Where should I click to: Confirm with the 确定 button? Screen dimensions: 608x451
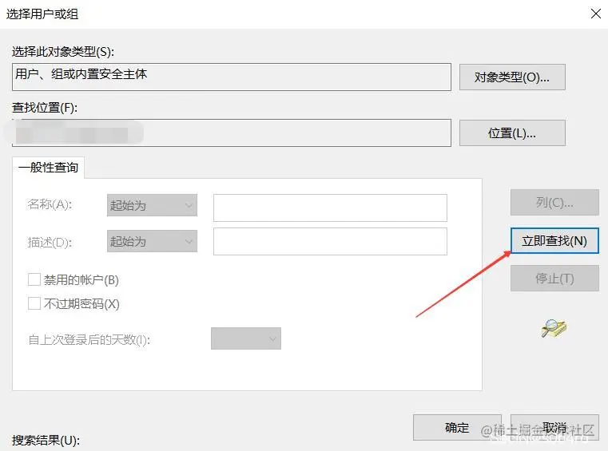(x=457, y=427)
